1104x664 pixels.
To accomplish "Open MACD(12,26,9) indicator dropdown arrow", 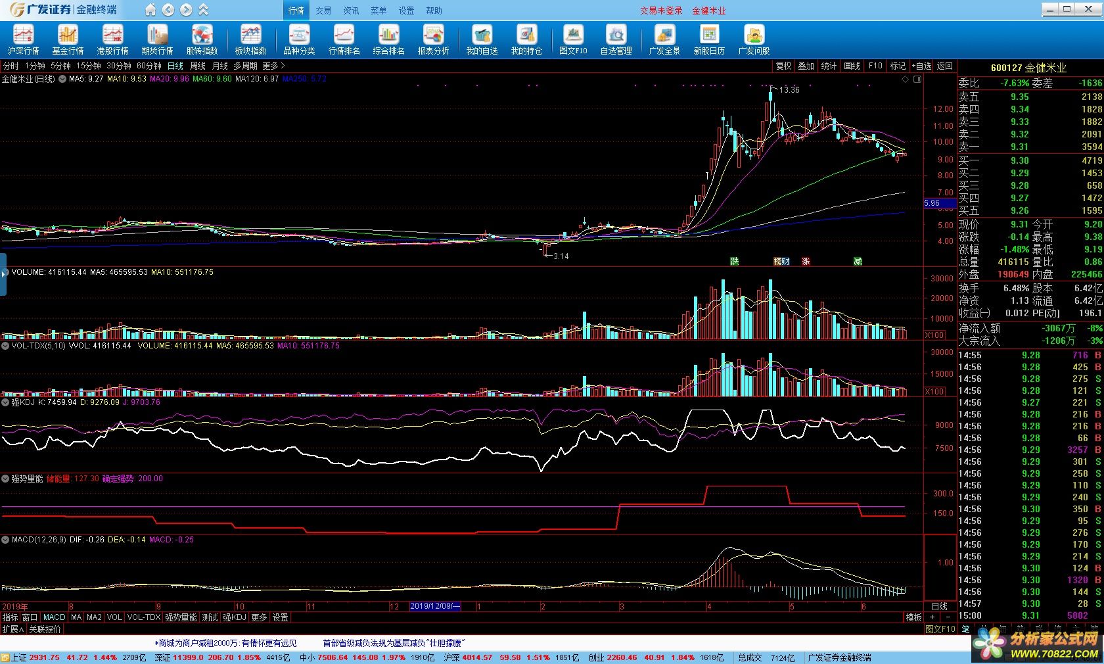I will (x=5, y=540).
